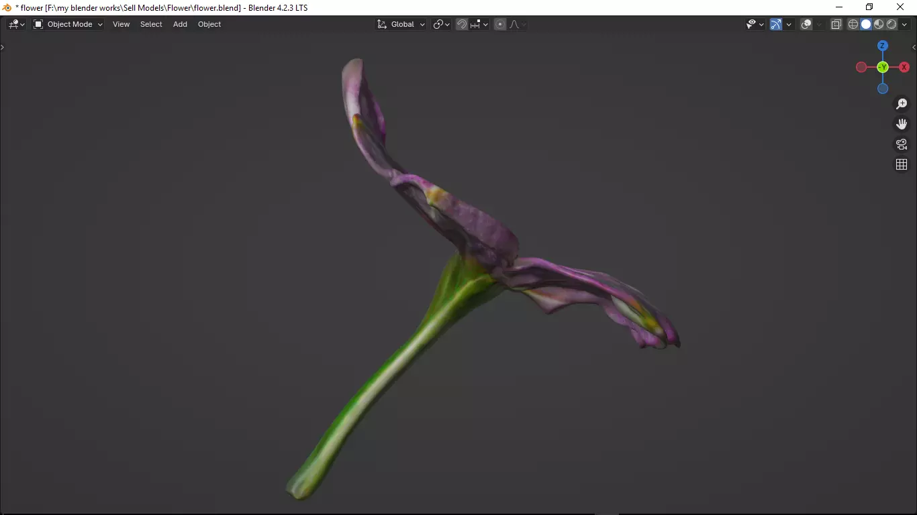Click the unlabeled negative Z axis circle

point(883,89)
